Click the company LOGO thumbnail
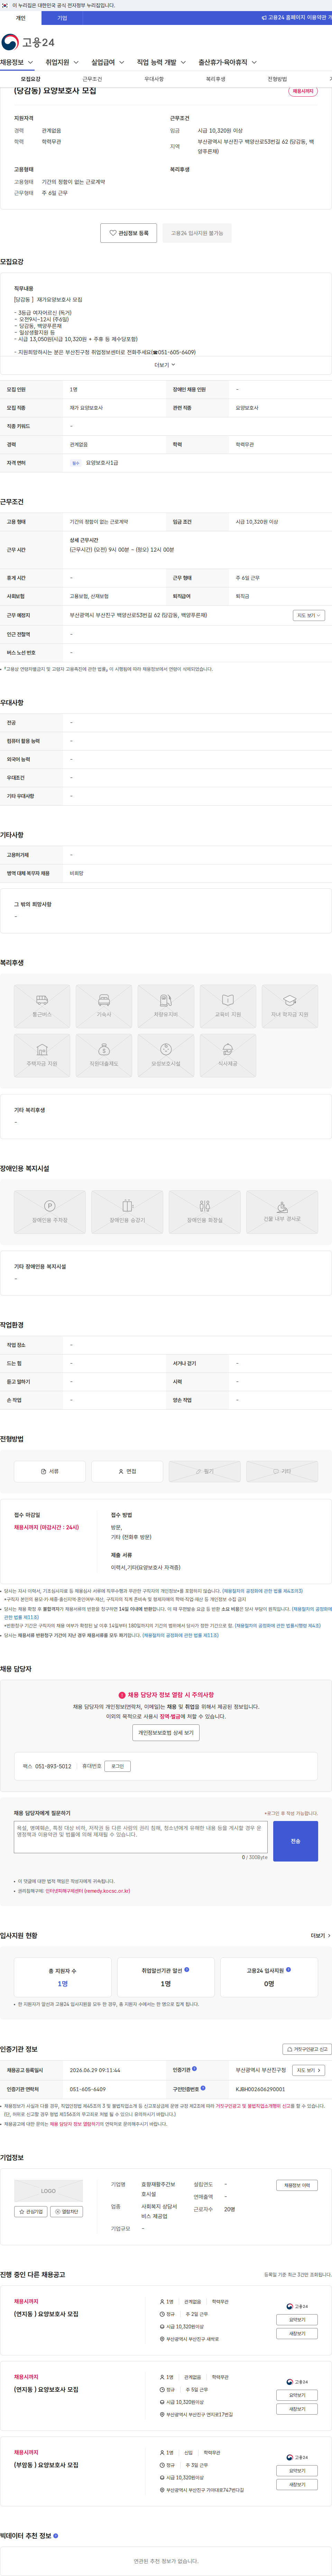This screenshot has height=2576, width=332. 48,2191
